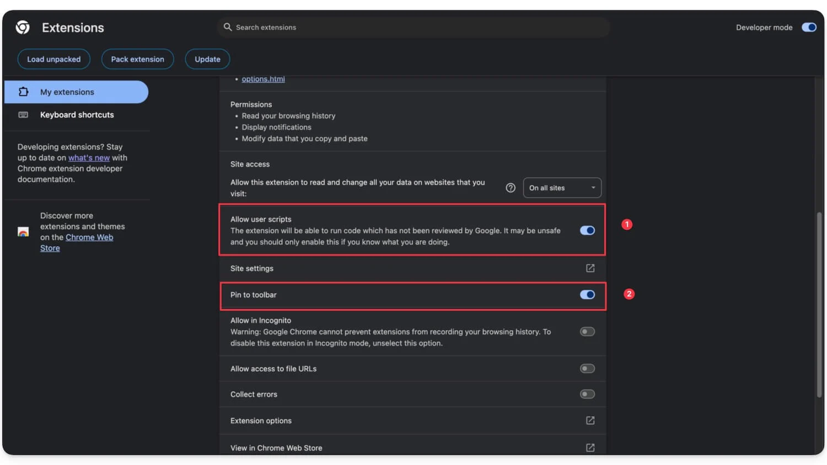
Task: Open the help icon beside site access
Action: tap(510, 187)
